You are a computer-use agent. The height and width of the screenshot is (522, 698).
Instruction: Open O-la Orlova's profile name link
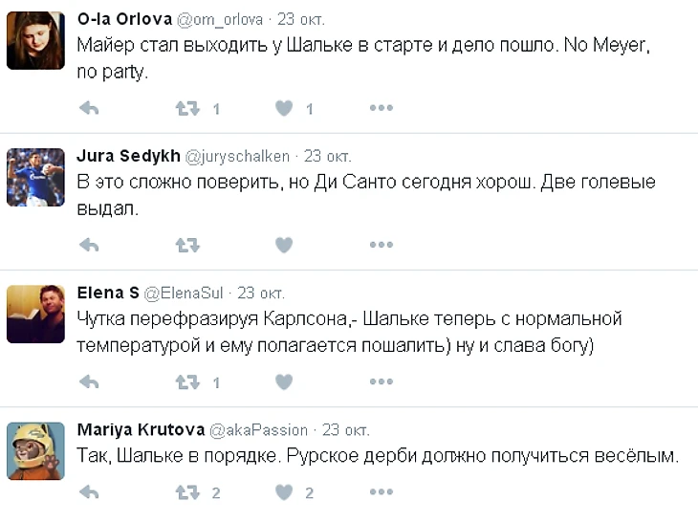123,19
